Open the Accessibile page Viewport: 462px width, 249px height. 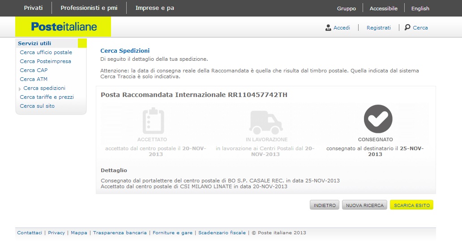tap(383, 8)
